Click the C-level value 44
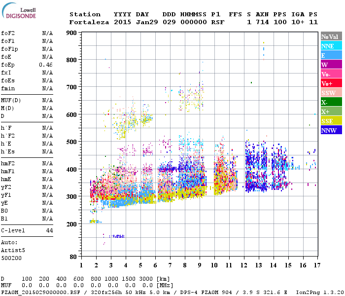Screen dimensions: 345x296 (49, 230)
